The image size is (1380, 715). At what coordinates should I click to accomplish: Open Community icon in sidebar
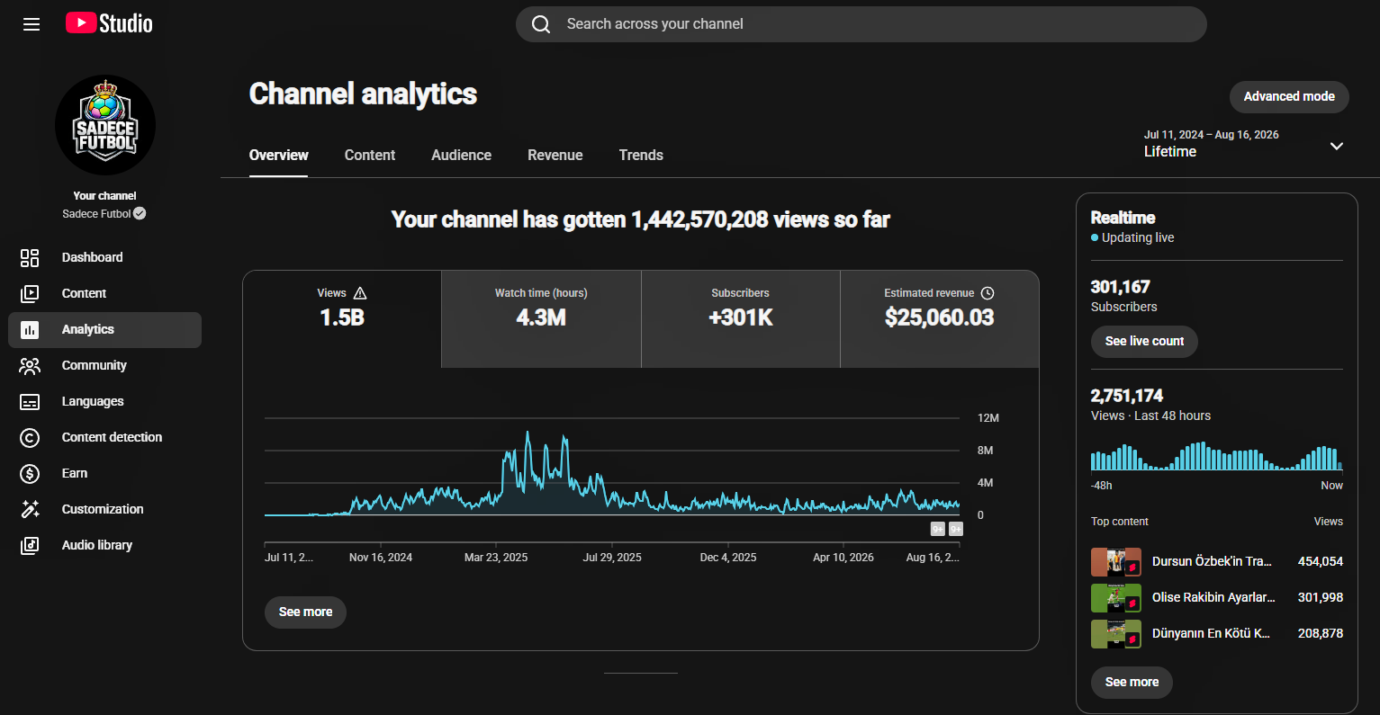[x=30, y=366]
